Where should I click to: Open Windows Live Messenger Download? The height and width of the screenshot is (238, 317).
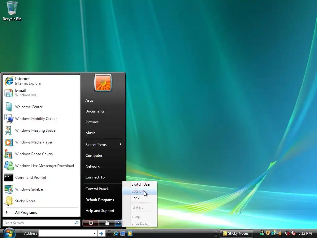pyautogui.click(x=41, y=166)
